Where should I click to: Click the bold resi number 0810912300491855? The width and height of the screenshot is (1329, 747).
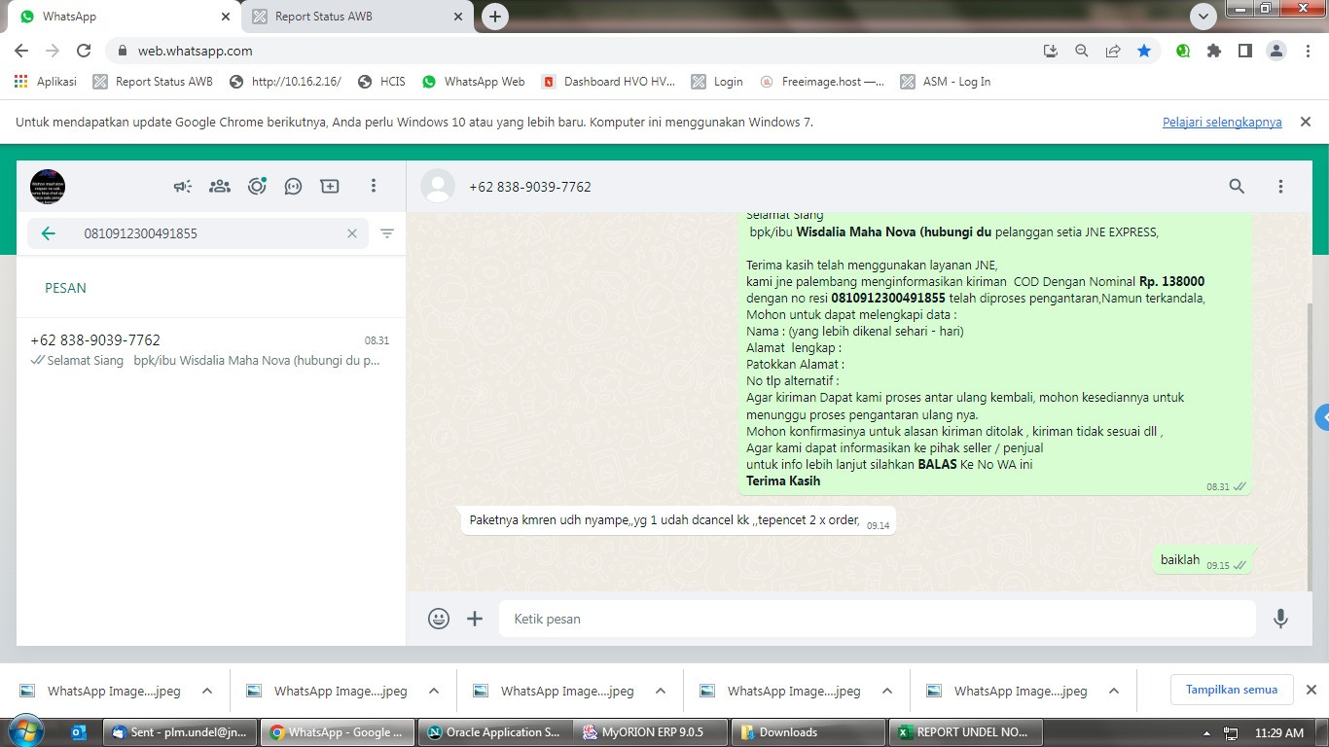(888, 298)
